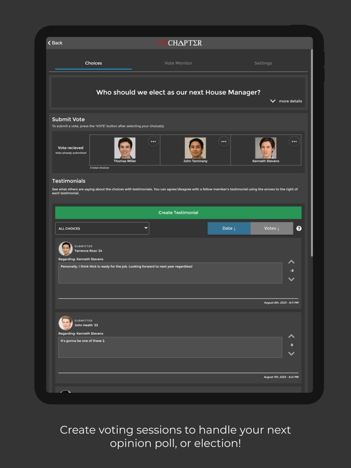Viewport: 351px width, 468px height.
Task: Click the Thomas Miller name label
Action: [125, 161]
